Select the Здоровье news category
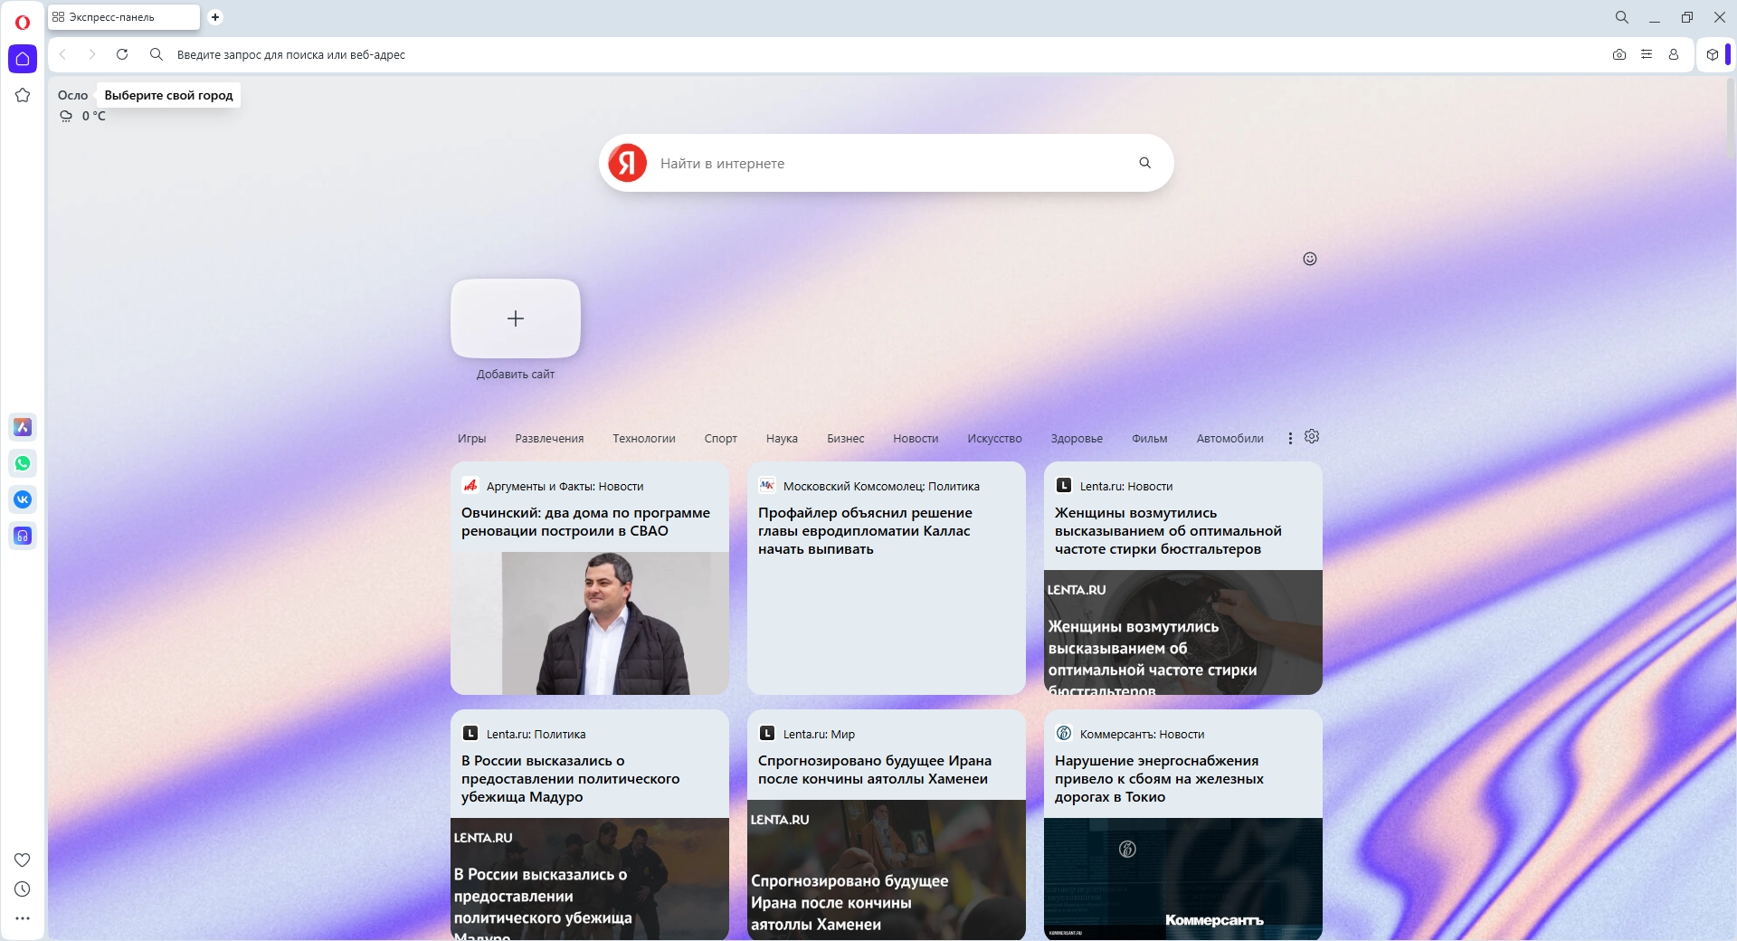 click(1077, 439)
